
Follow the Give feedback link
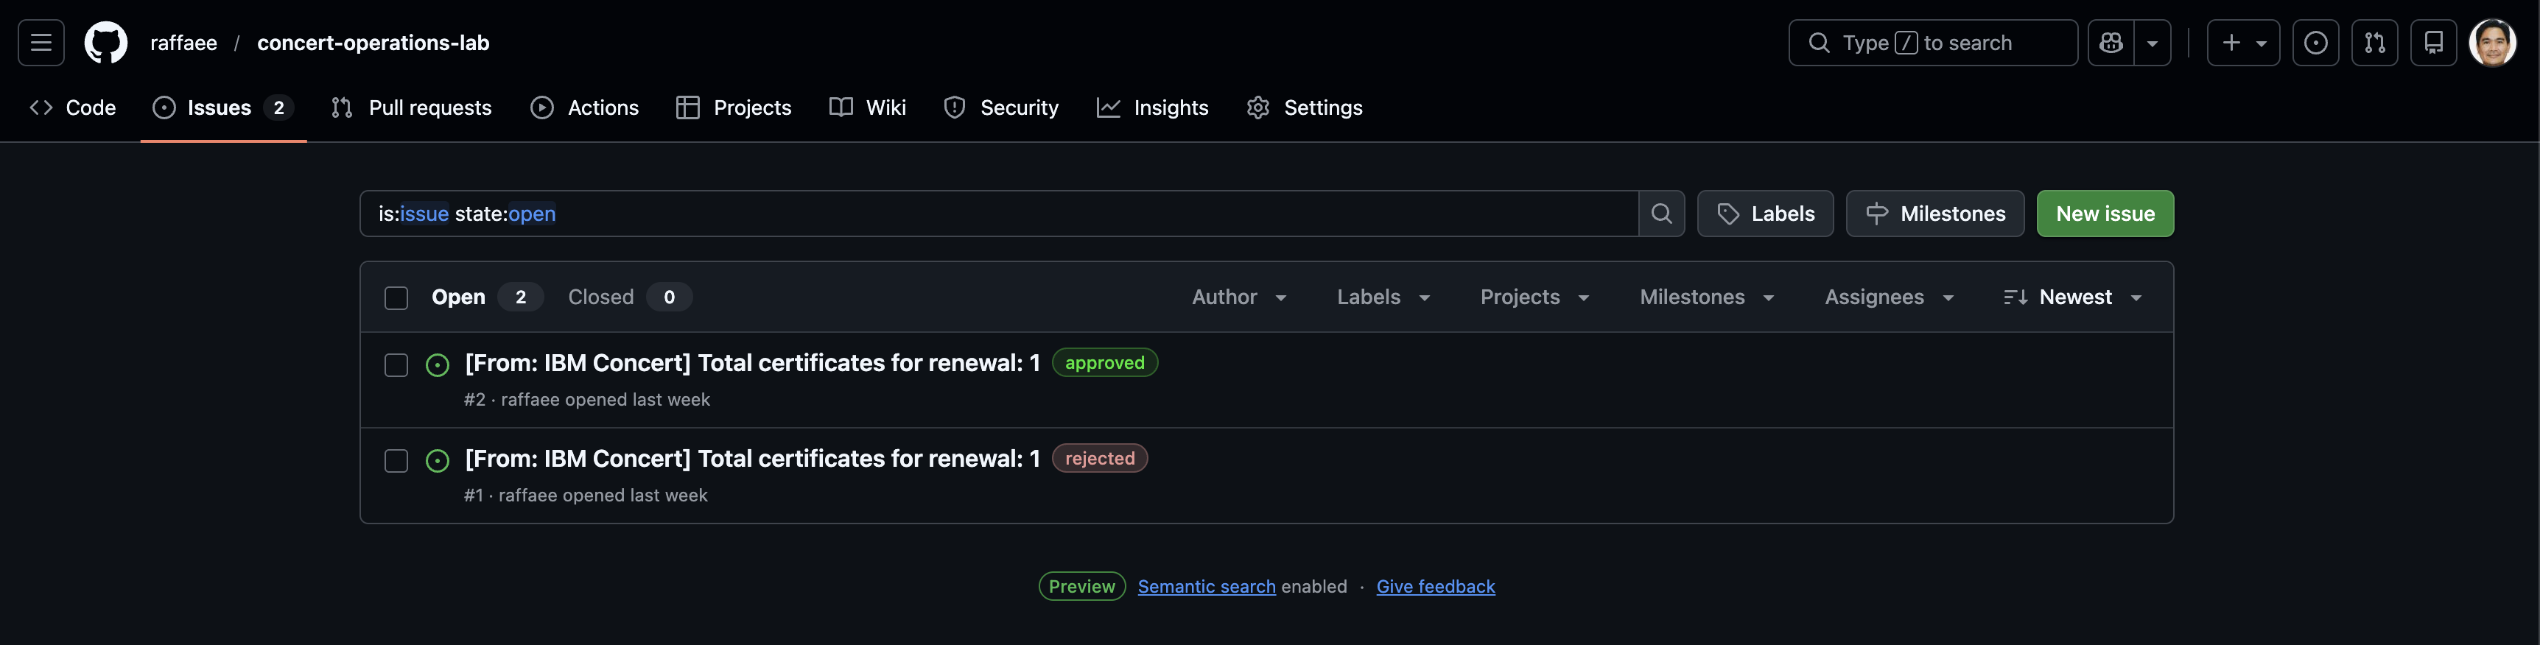tap(1435, 586)
